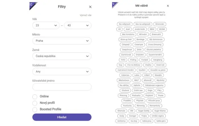The height and width of the screenshot is (126, 199).
Task: Select the Romantický interest tag
Action: (155, 106)
